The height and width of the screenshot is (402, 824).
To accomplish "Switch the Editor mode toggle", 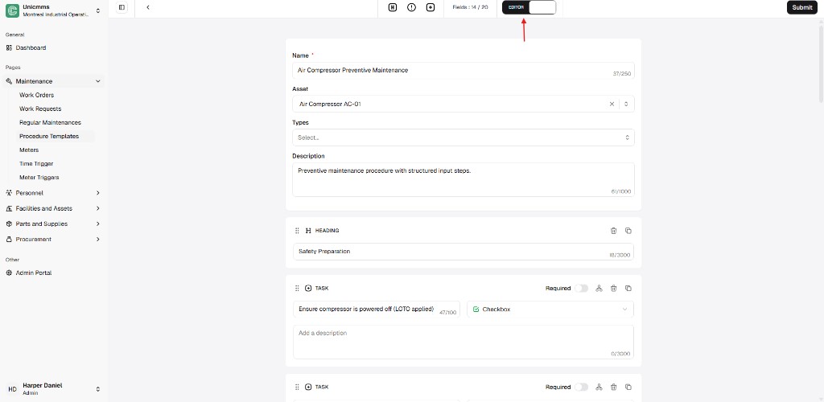I will pyautogui.click(x=529, y=7).
